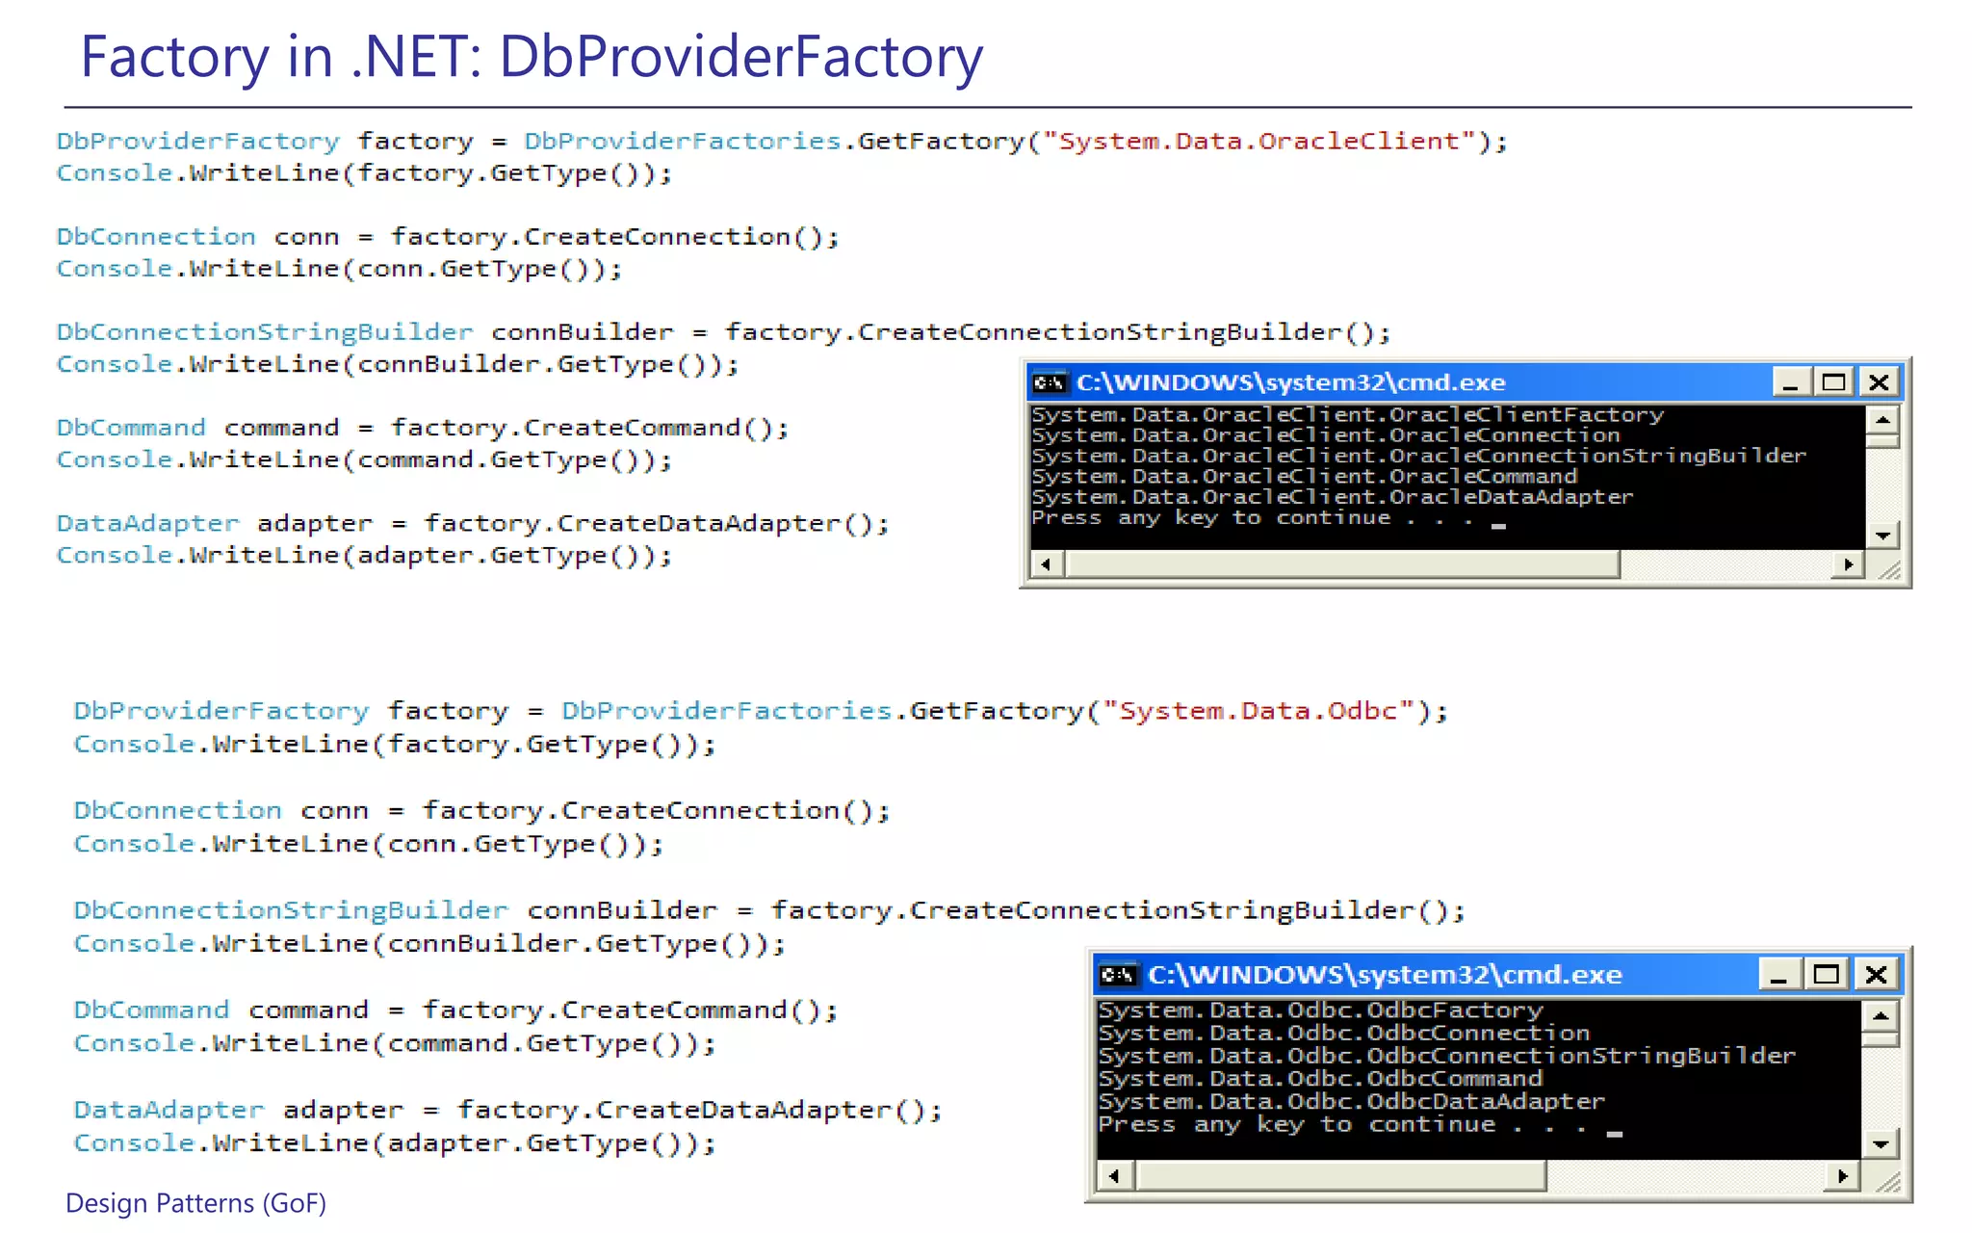The image size is (1972, 1233).
Task: Click the right scroll arrow in the Oracle console
Action: pyautogui.click(x=1848, y=564)
